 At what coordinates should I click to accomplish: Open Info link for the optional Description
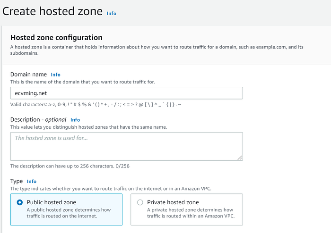point(75,120)
